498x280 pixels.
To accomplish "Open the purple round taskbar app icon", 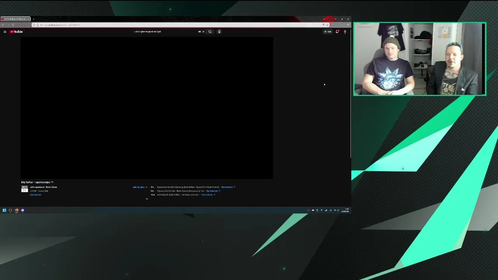I will point(23,210).
